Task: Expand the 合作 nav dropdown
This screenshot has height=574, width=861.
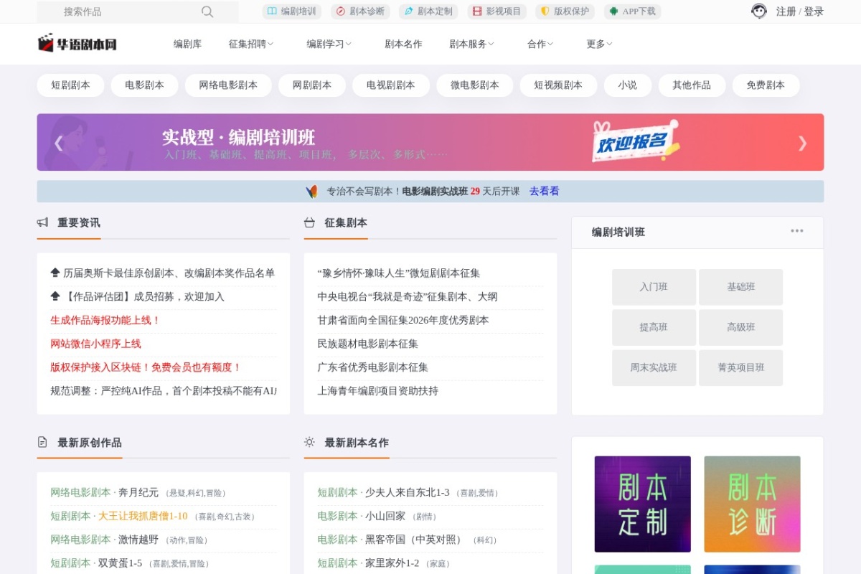Action: 540,44
